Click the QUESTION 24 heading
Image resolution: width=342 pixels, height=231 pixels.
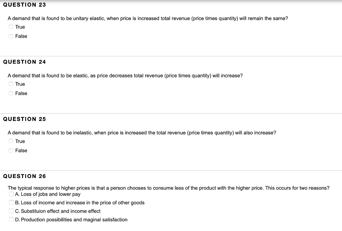(x=24, y=62)
